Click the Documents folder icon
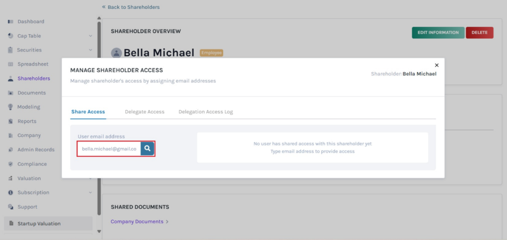 click(x=10, y=93)
